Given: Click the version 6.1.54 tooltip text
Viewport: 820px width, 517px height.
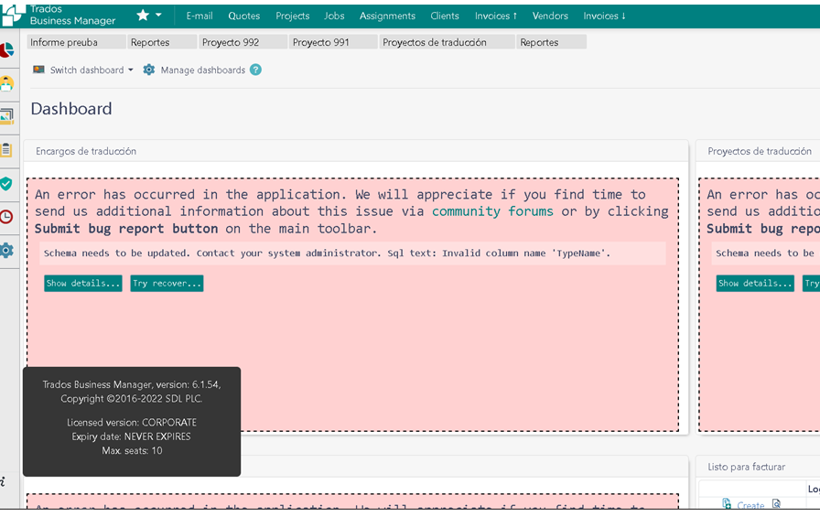Looking at the screenshot, I should [x=131, y=384].
